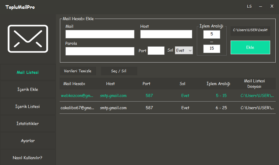Show the İstatistikler section
The image size is (279, 165).
(x=28, y=124)
